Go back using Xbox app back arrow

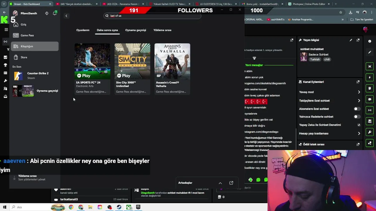click(x=66, y=16)
